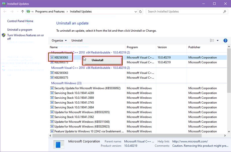Screen dimensions: 231x152
Task: Click the Forward navigation arrow
Action: [12, 12]
